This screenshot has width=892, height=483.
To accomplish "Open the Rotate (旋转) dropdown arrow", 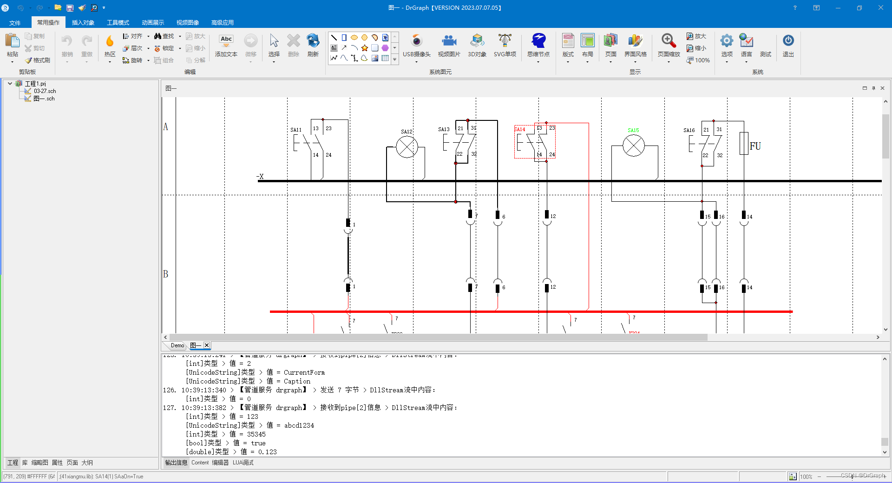I will 148,60.
